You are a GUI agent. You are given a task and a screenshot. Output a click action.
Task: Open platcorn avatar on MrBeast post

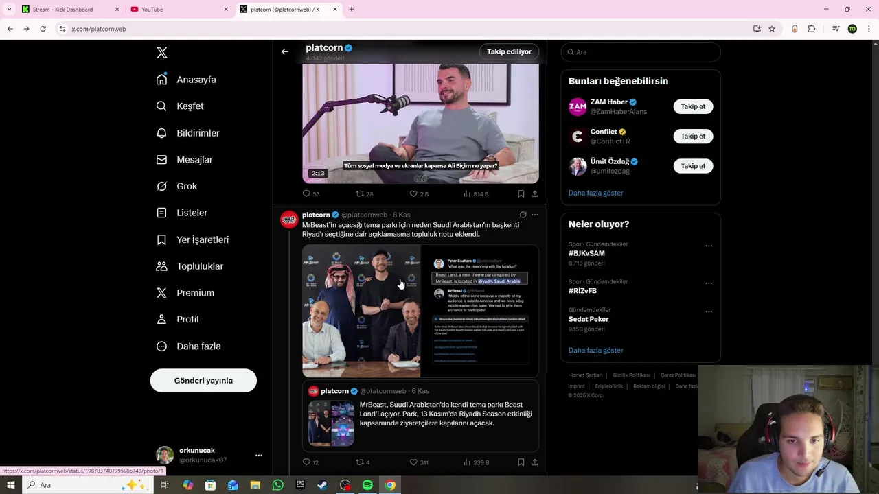pyautogui.click(x=289, y=220)
